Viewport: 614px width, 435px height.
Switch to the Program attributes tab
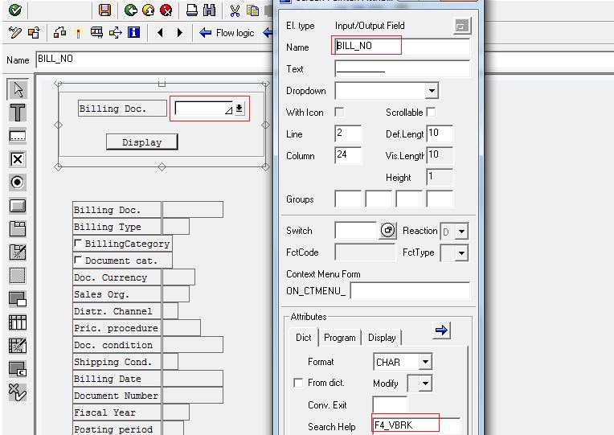coord(339,338)
